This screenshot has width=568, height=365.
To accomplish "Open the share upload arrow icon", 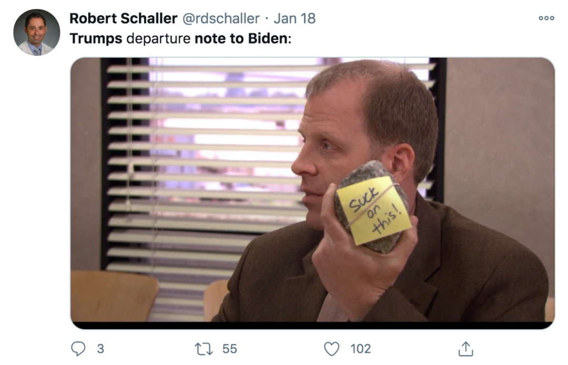I will coord(465,349).
